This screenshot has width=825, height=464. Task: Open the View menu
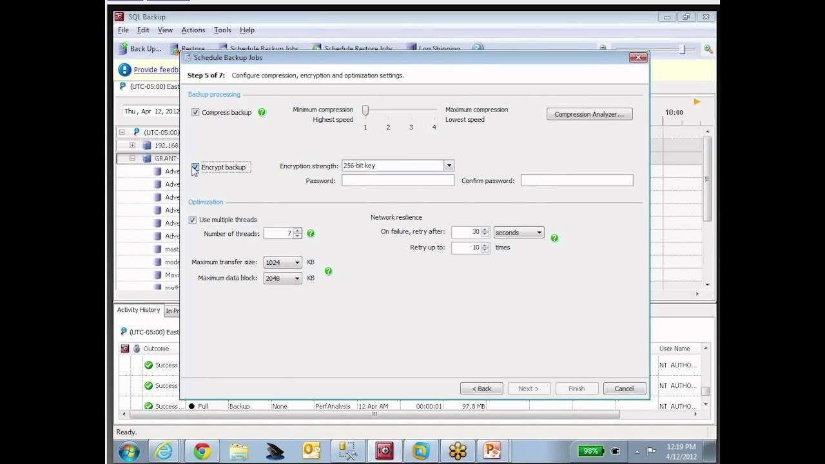click(165, 30)
